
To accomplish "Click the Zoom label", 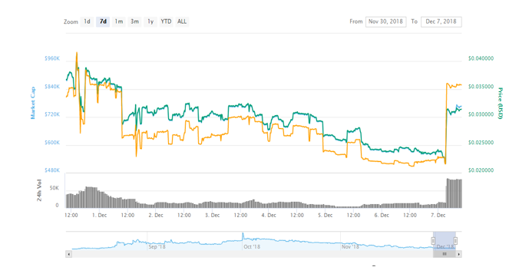I will coord(71,22).
